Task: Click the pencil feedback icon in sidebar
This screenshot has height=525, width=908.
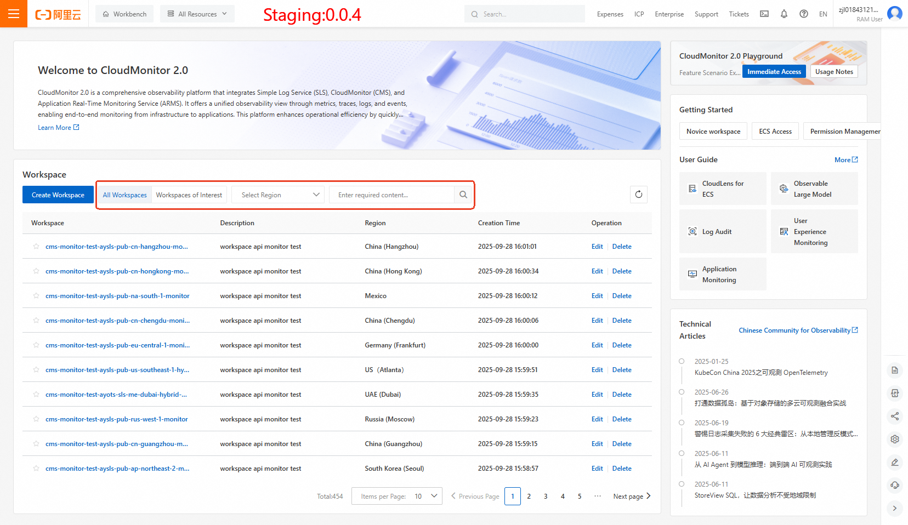Action: pos(895,462)
